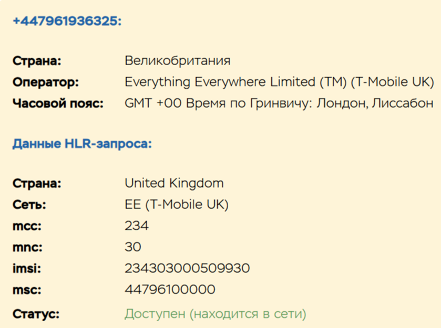Screen dimensions: 441x328
Task: Click the 'mcc:' label
Action: [x=27, y=226]
